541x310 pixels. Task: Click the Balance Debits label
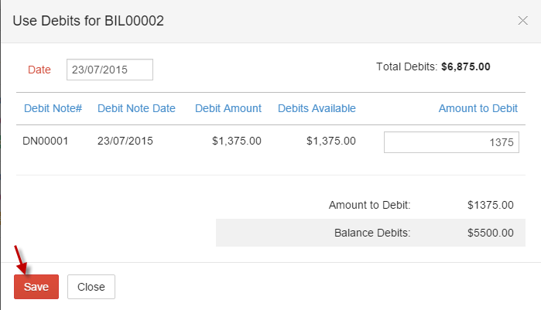click(372, 233)
